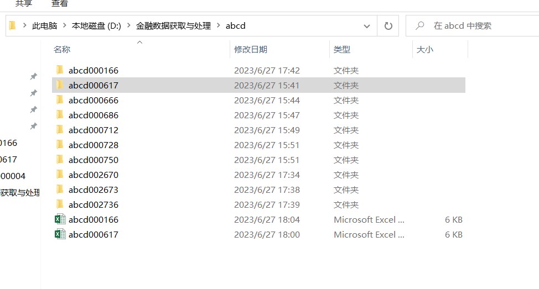Click the refresh icon next to address bar

388,26
